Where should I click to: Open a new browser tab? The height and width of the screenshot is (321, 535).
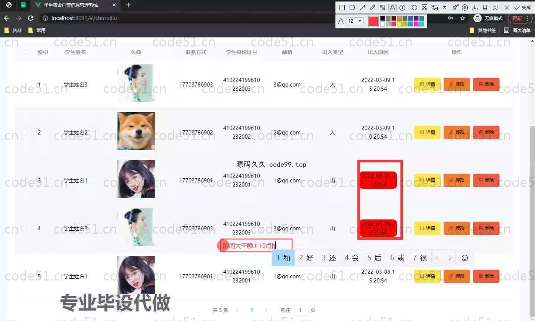click(128, 5)
